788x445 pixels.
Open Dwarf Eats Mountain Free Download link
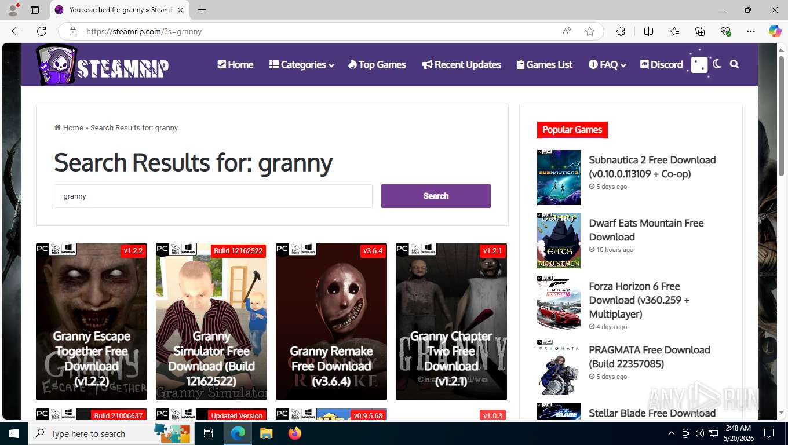click(x=646, y=230)
